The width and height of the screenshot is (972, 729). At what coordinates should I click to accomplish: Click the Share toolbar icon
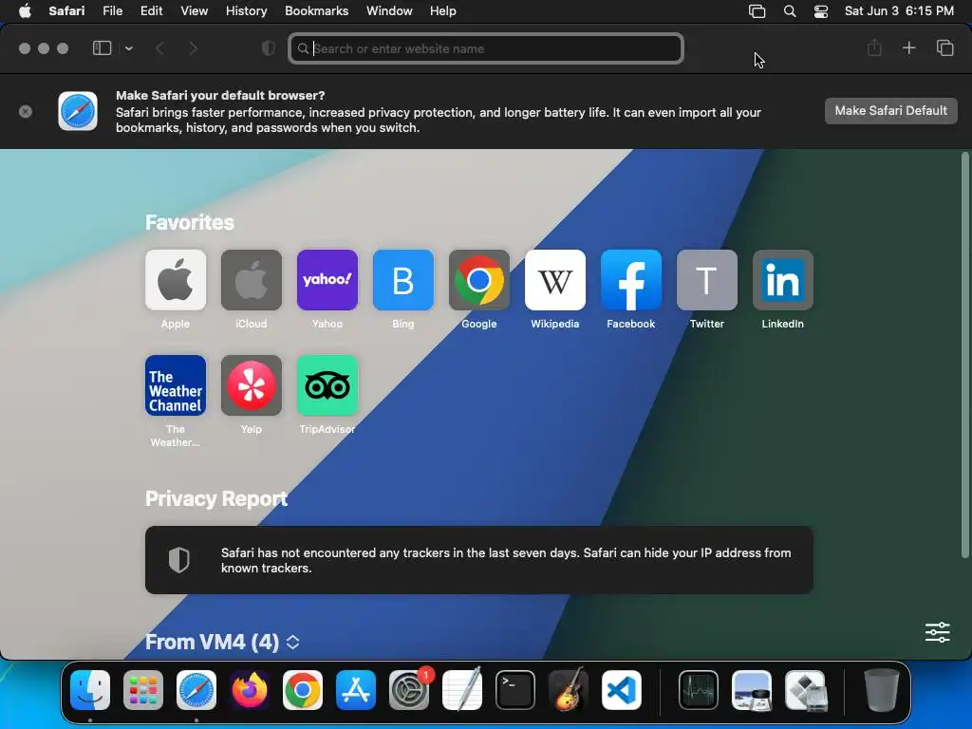(874, 47)
